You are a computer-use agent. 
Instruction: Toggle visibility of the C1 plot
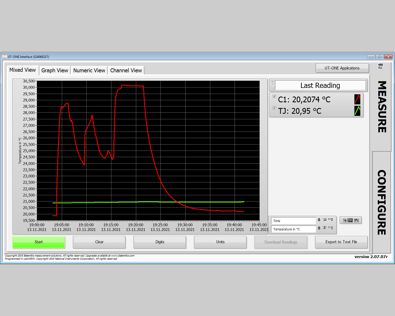click(x=274, y=96)
